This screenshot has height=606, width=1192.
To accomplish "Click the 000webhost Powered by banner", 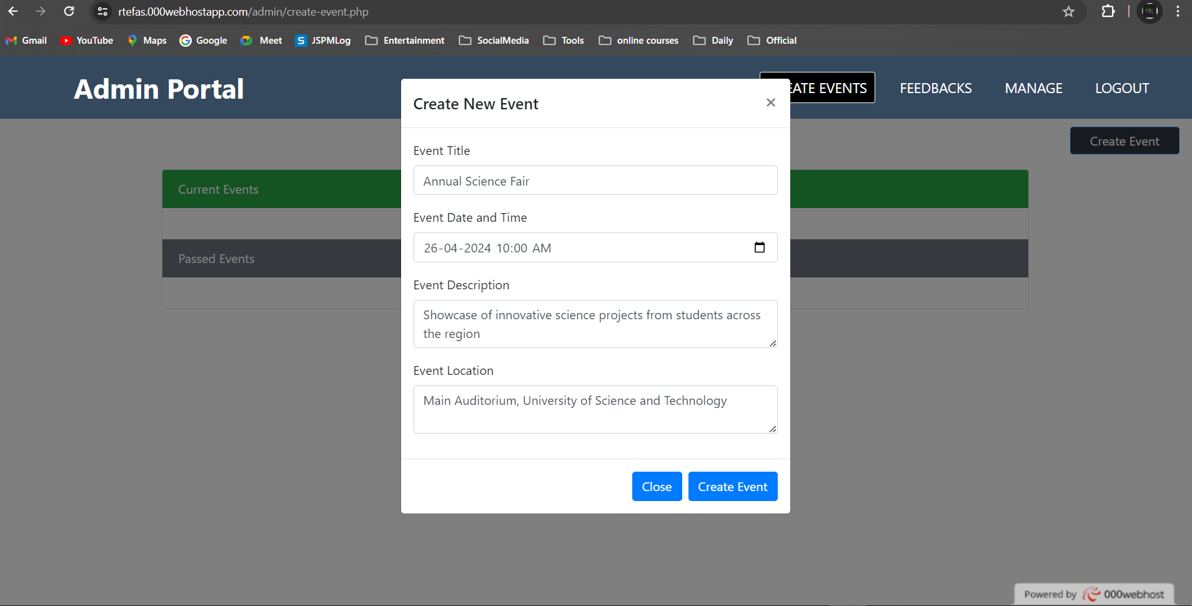I will (x=1094, y=594).
